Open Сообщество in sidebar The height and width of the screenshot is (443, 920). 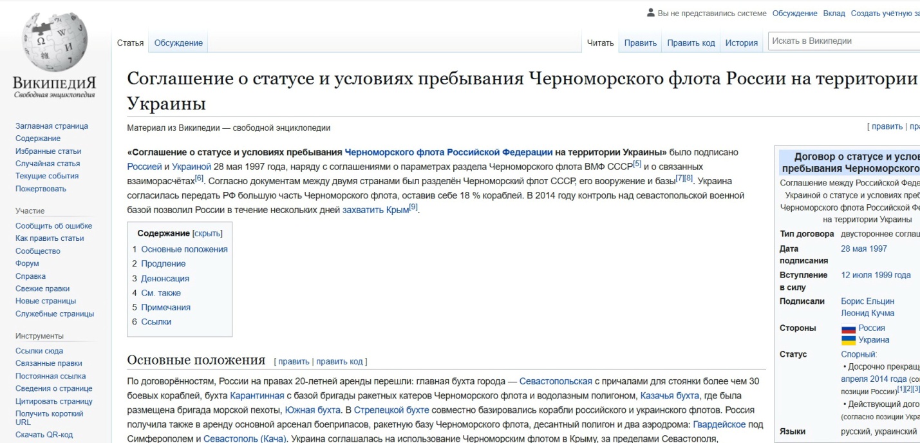38,251
